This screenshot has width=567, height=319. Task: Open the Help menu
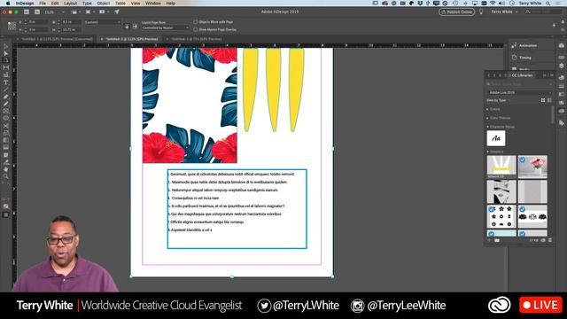(x=170, y=4)
